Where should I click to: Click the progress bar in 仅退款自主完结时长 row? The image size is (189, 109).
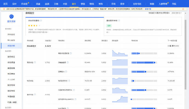(144, 90)
